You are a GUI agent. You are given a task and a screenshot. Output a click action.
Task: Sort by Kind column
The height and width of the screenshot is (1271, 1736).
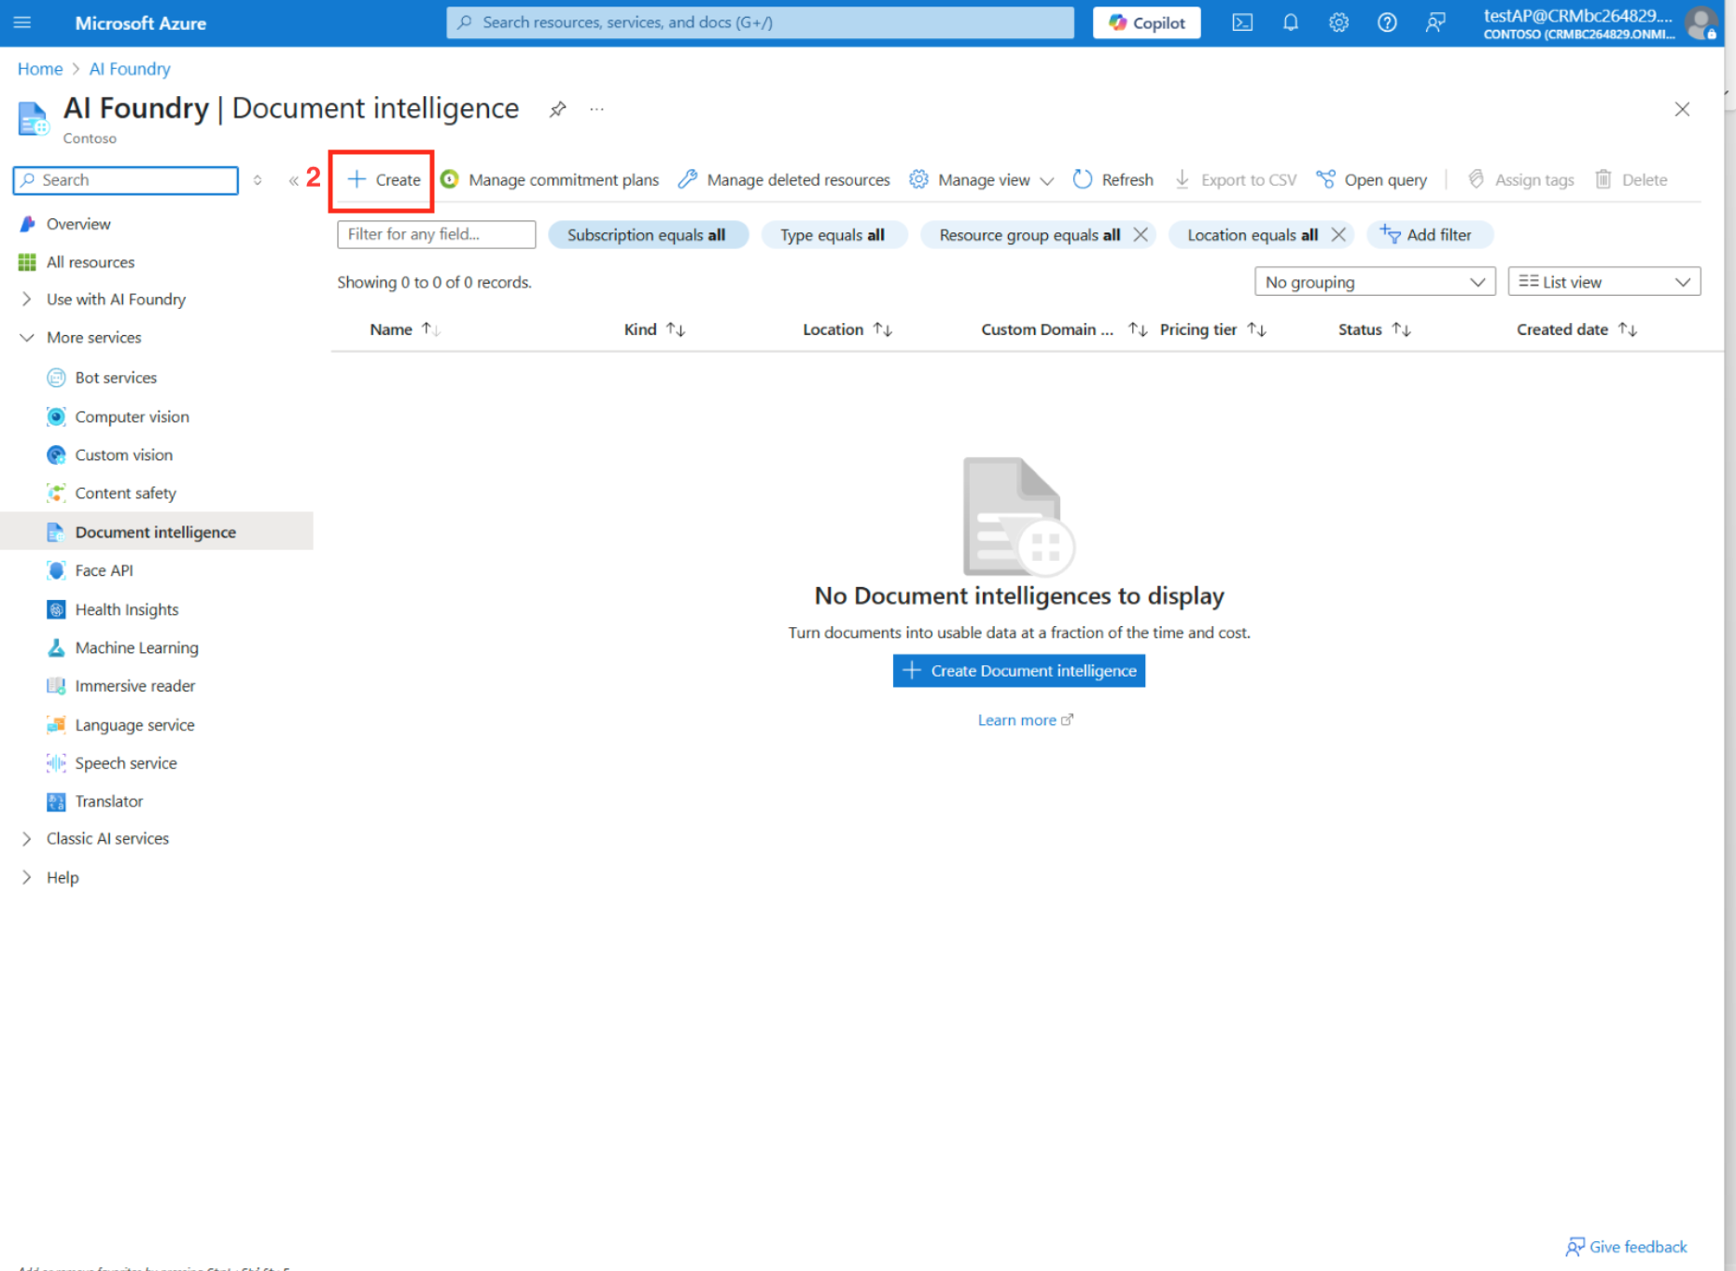click(x=654, y=329)
